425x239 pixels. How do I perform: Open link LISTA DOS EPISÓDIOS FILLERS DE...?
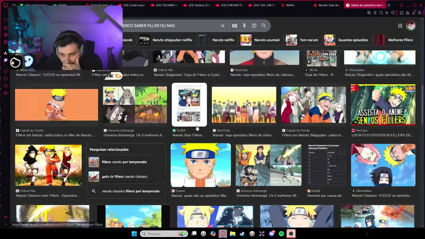click(x=383, y=135)
